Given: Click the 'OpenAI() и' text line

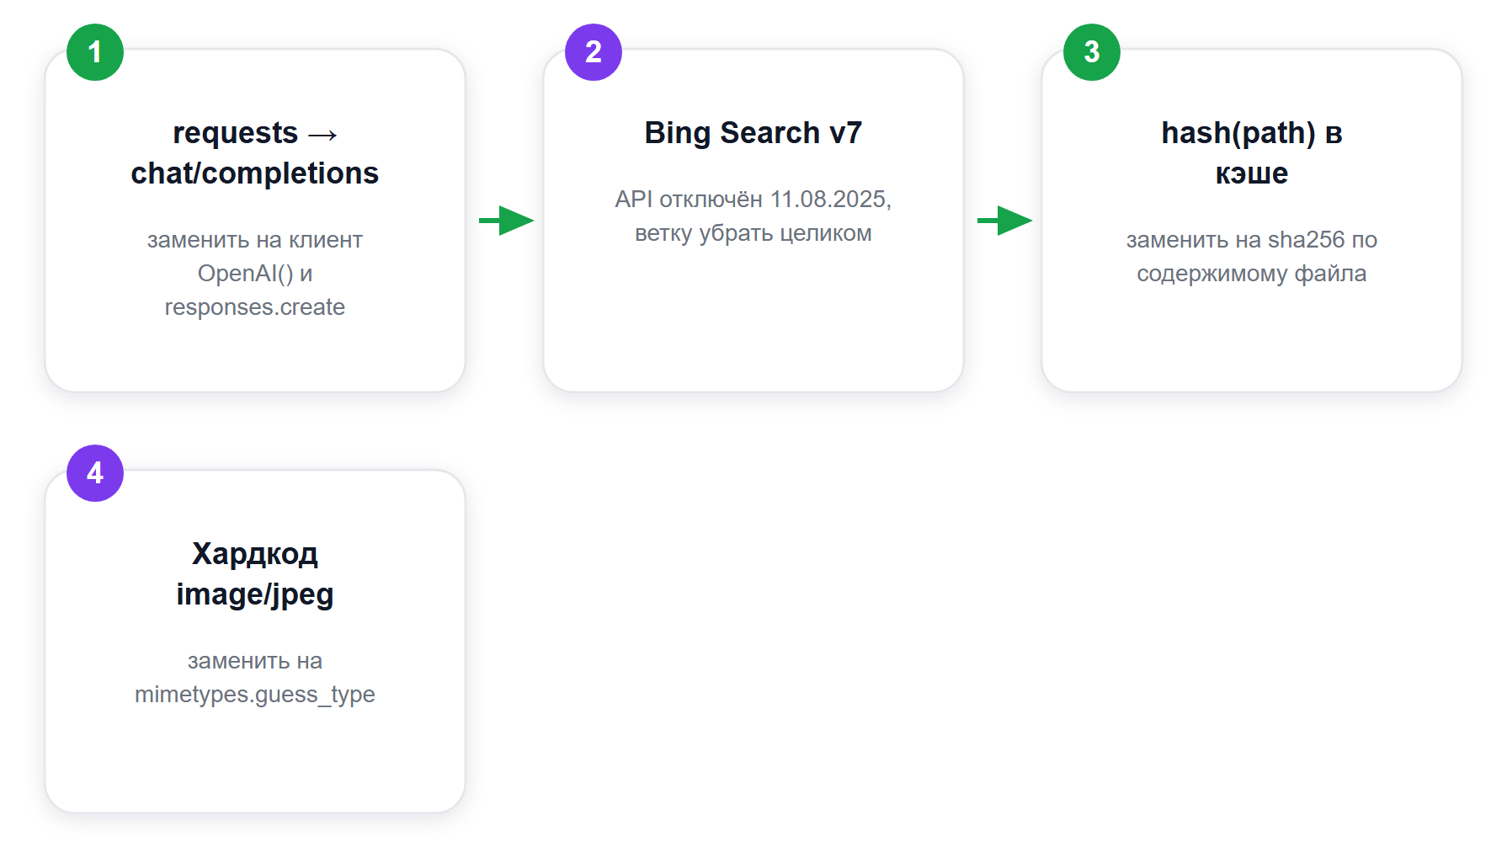Looking at the screenshot, I should click(x=255, y=274).
